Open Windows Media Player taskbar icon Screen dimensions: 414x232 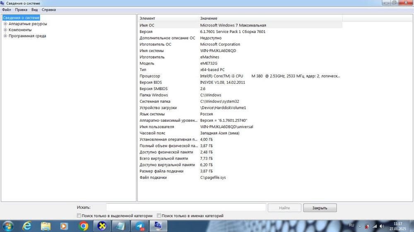click(x=64, y=226)
